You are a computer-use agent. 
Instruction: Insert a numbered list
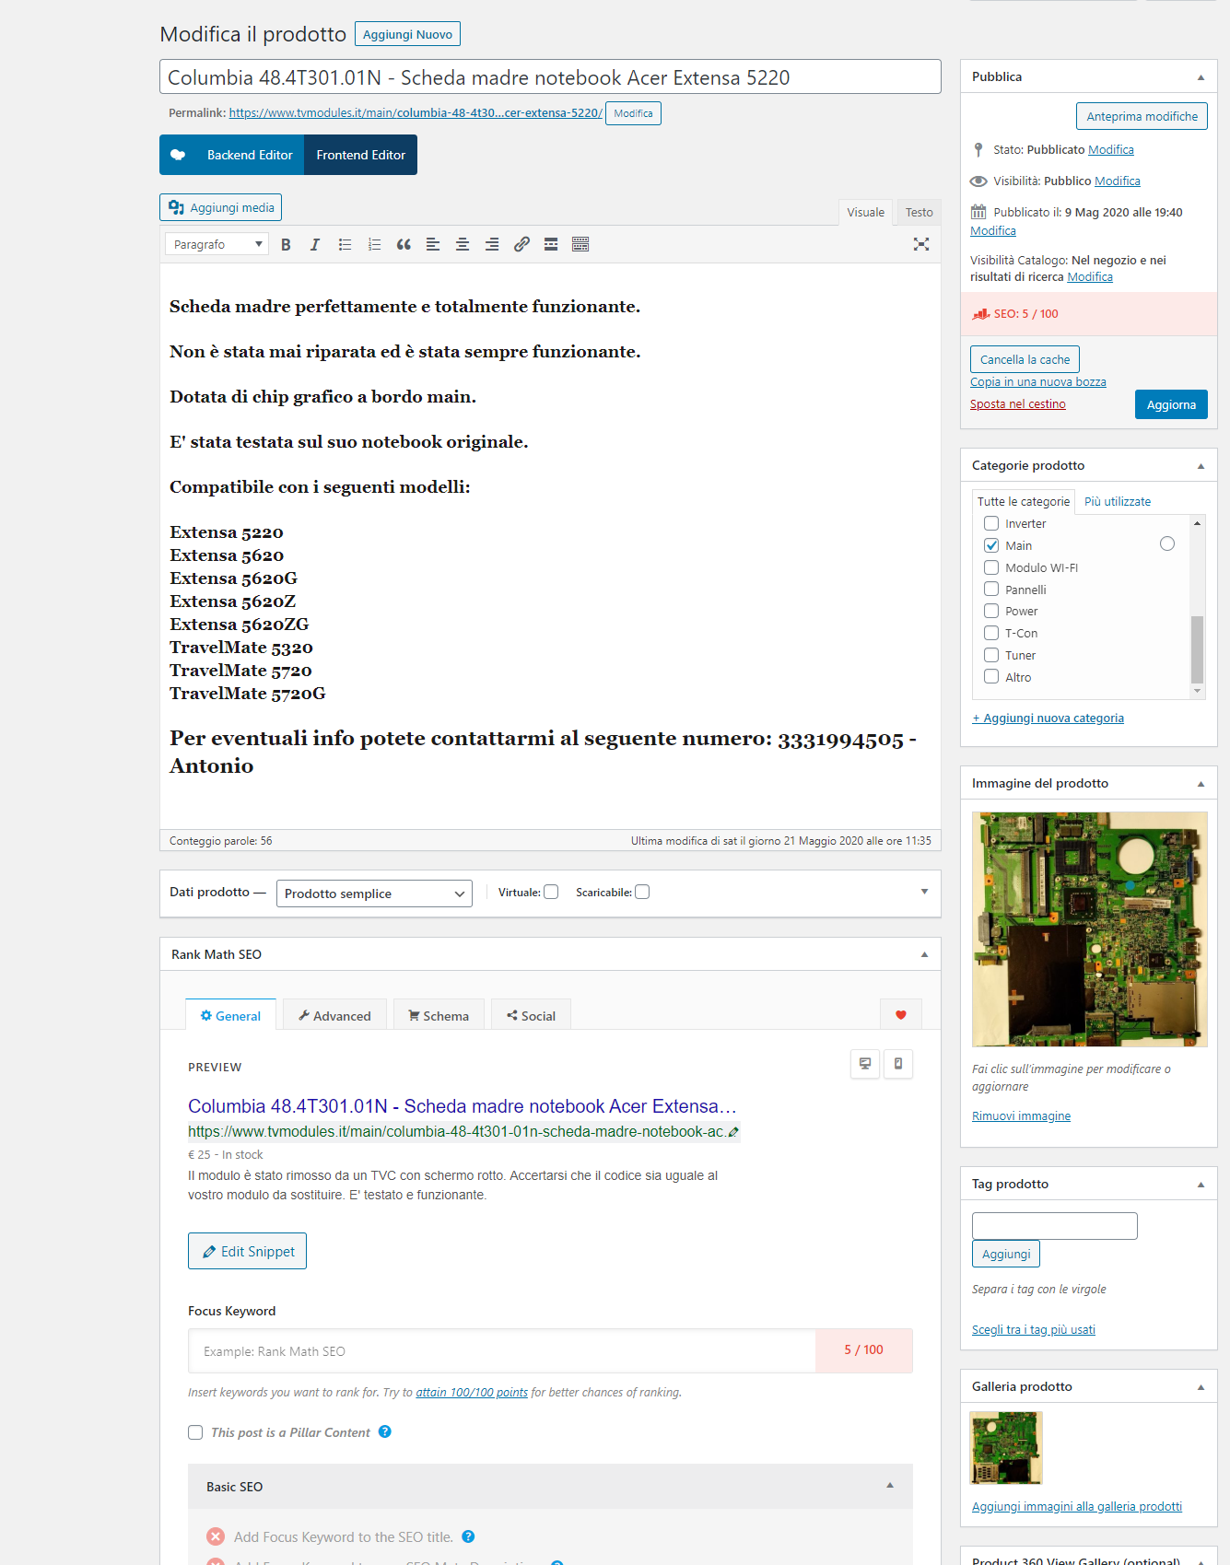[374, 244]
